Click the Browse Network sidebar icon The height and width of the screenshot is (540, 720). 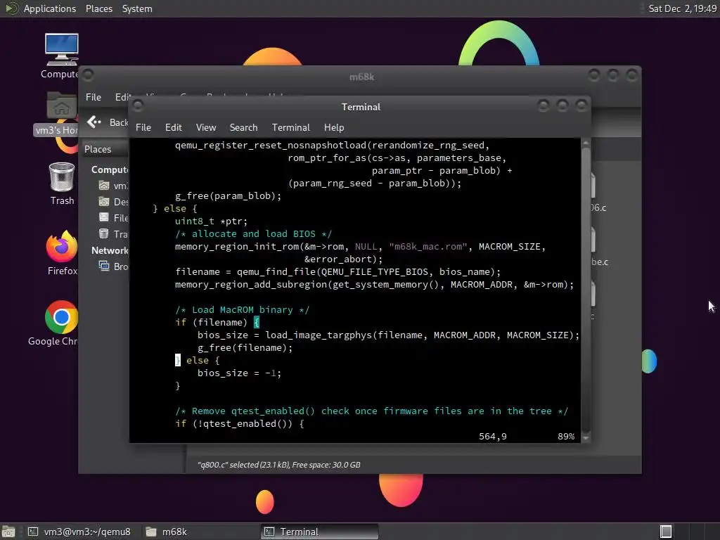point(104,266)
